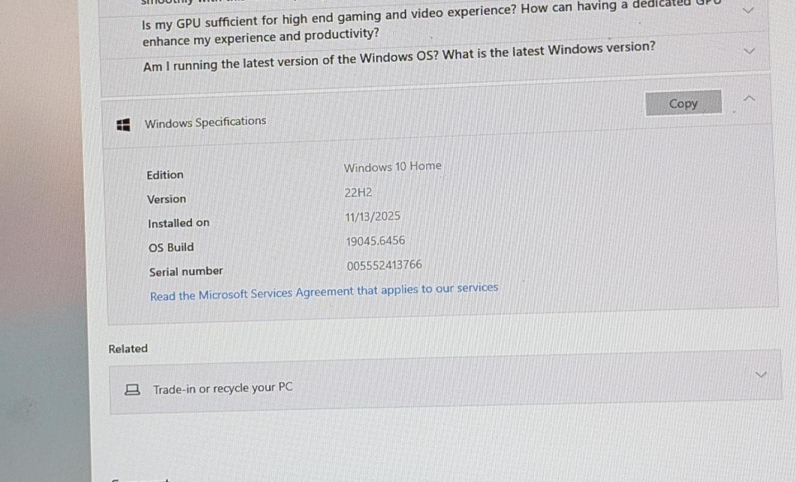Image resolution: width=796 pixels, height=482 pixels.
Task: Expand the GPU question using its chevron
Action: coord(749,10)
